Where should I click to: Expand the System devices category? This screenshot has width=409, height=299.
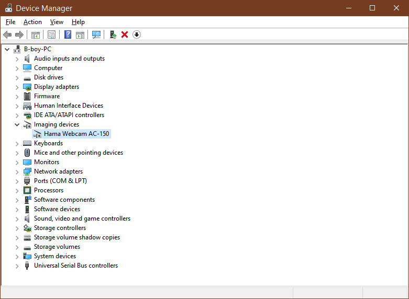click(17, 257)
